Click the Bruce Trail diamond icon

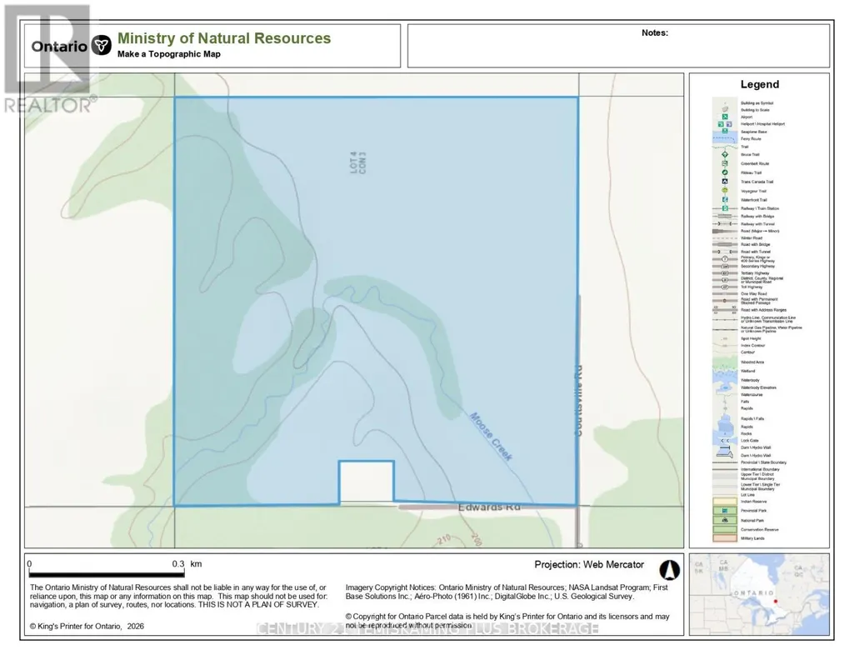pos(725,155)
